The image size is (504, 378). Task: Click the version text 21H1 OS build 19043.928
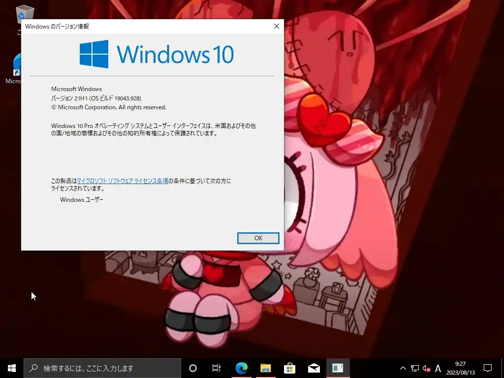click(96, 98)
